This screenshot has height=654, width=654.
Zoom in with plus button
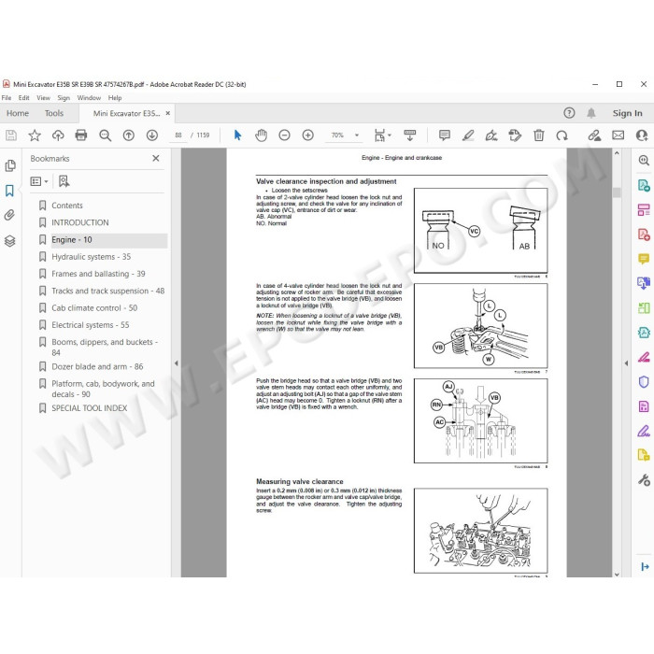[307, 135]
